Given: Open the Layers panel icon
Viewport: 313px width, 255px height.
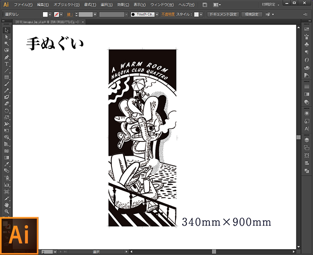Looking at the screenshot, I should pos(307,140).
